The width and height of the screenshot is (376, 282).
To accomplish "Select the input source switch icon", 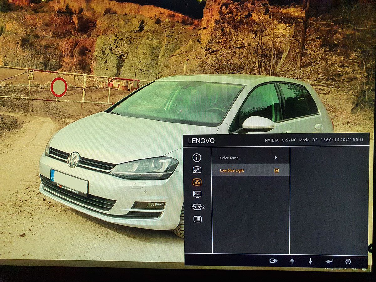I will point(197,207).
